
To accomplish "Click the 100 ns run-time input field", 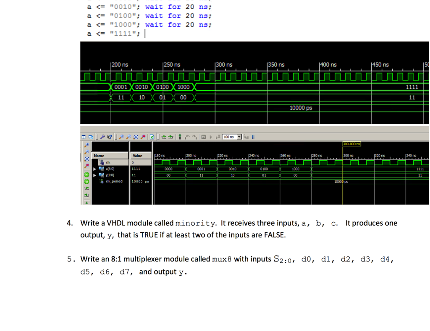I will tap(230, 137).
